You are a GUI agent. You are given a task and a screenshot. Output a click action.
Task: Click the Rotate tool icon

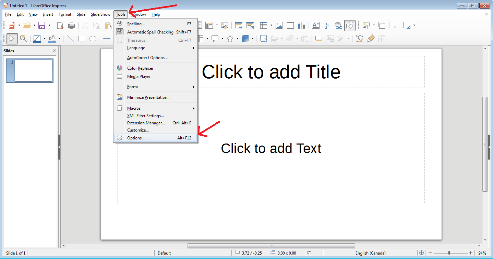click(x=263, y=39)
